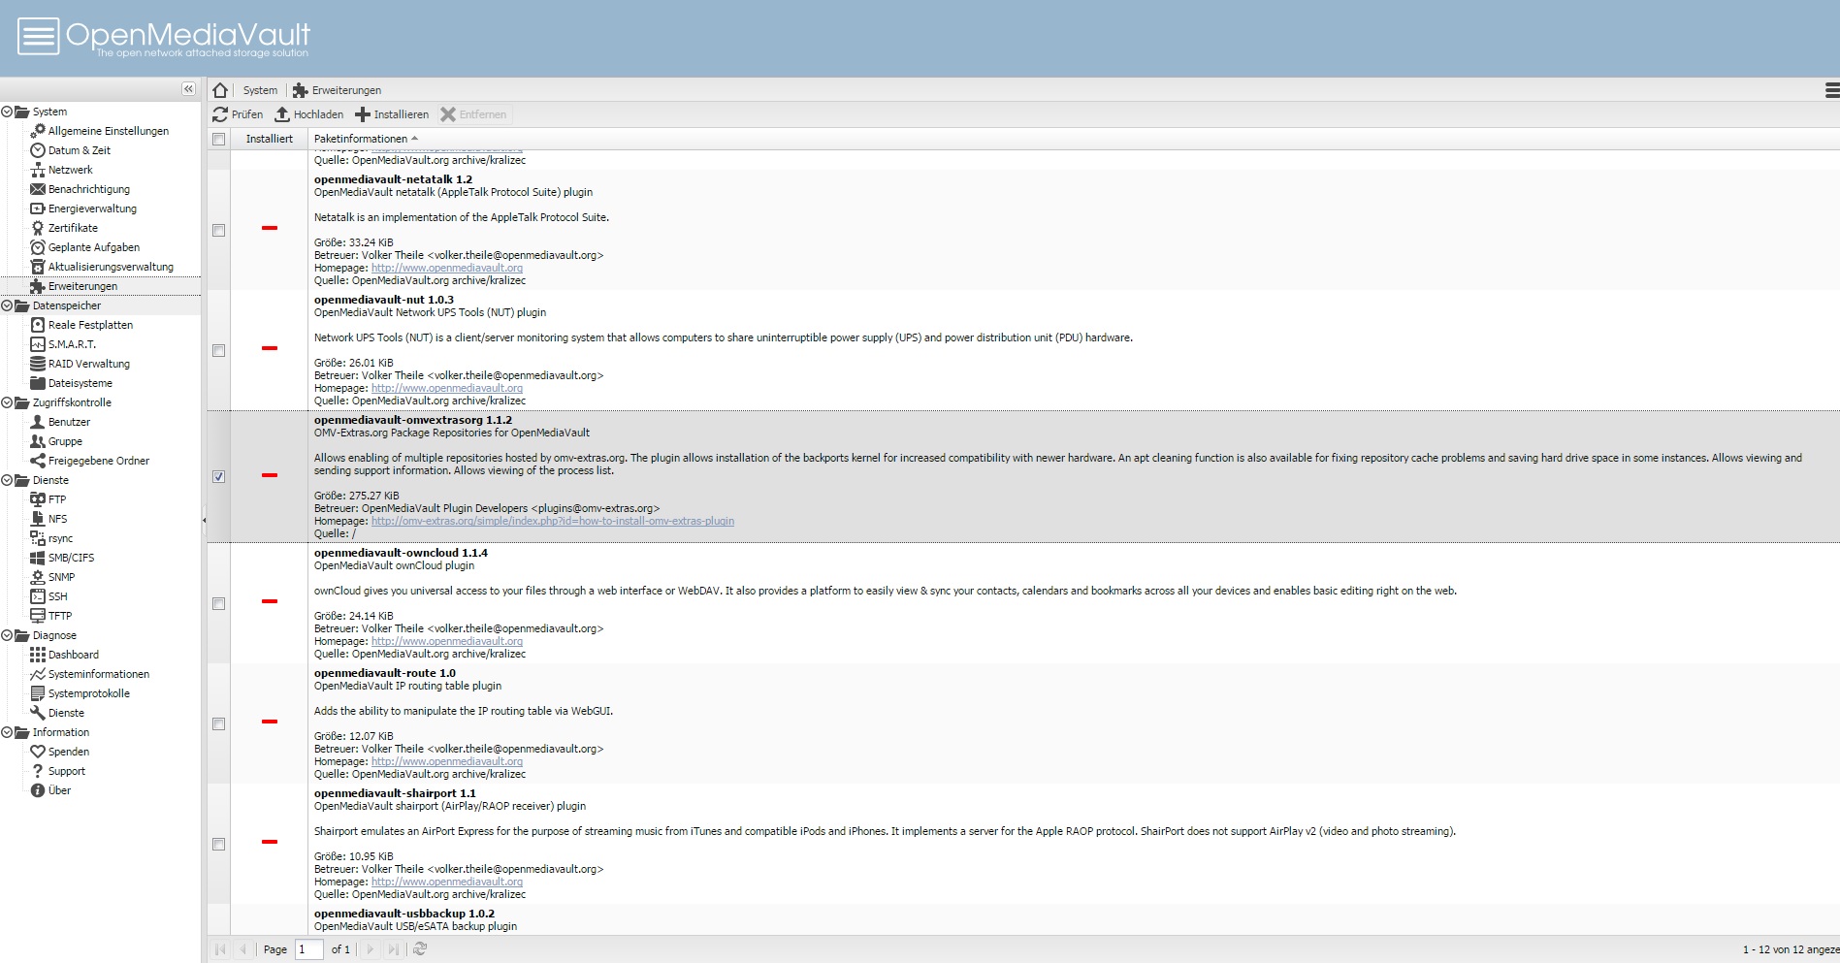1840x963 pixels.
Task: Click Hochladen toolbar button
Action: click(x=309, y=114)
